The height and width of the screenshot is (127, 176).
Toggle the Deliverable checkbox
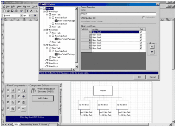point(143,18)
